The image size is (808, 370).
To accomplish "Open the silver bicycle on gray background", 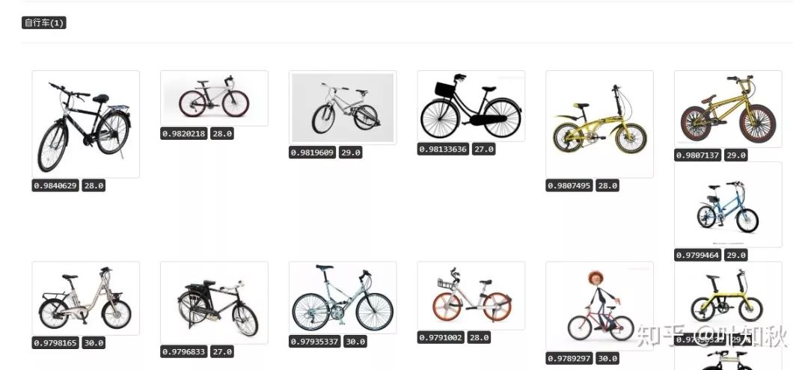I will pyautogui.click(x=343, y=107).
